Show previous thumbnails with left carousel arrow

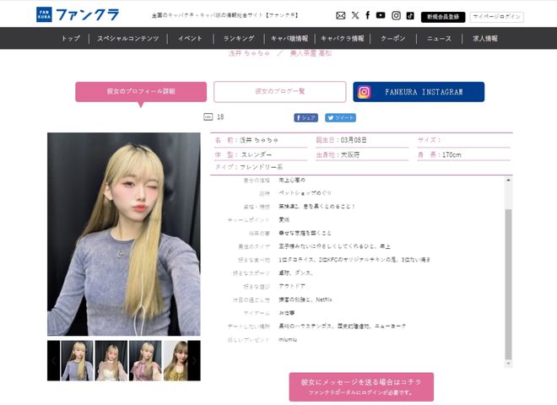click(x=54, y=360)
